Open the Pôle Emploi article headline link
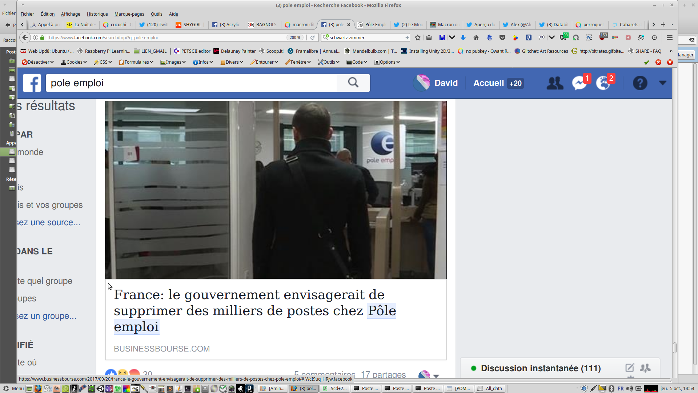Screen dimensions: 698x393 [254, 310]
